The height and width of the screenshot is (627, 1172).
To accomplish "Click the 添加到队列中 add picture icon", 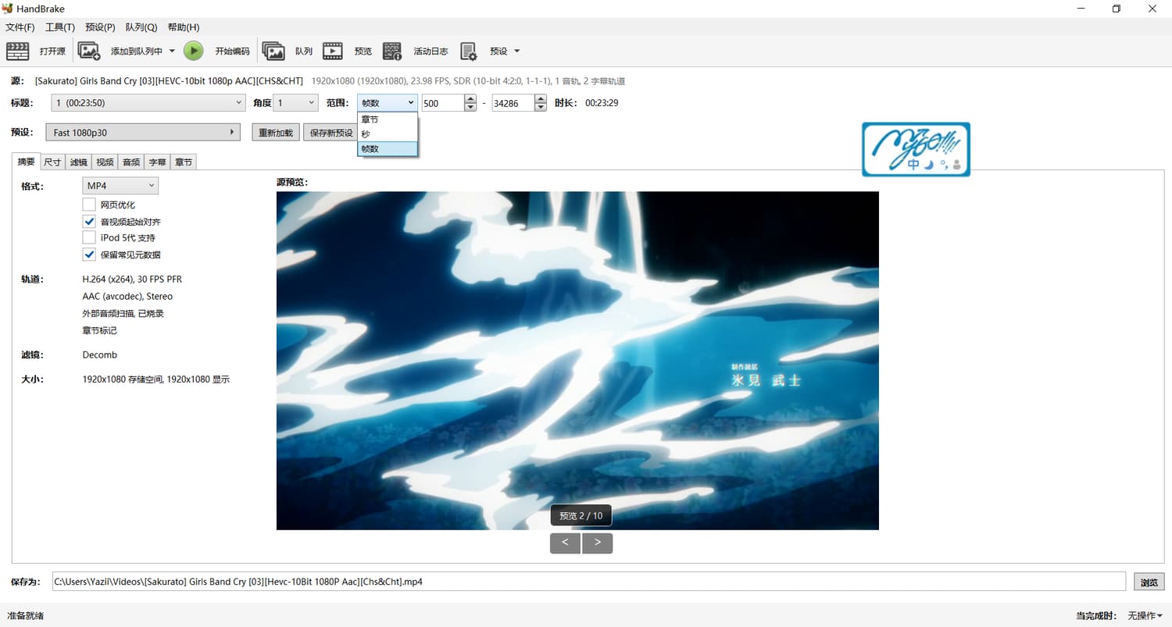I will pyautogui.click(x=89, y=52).
